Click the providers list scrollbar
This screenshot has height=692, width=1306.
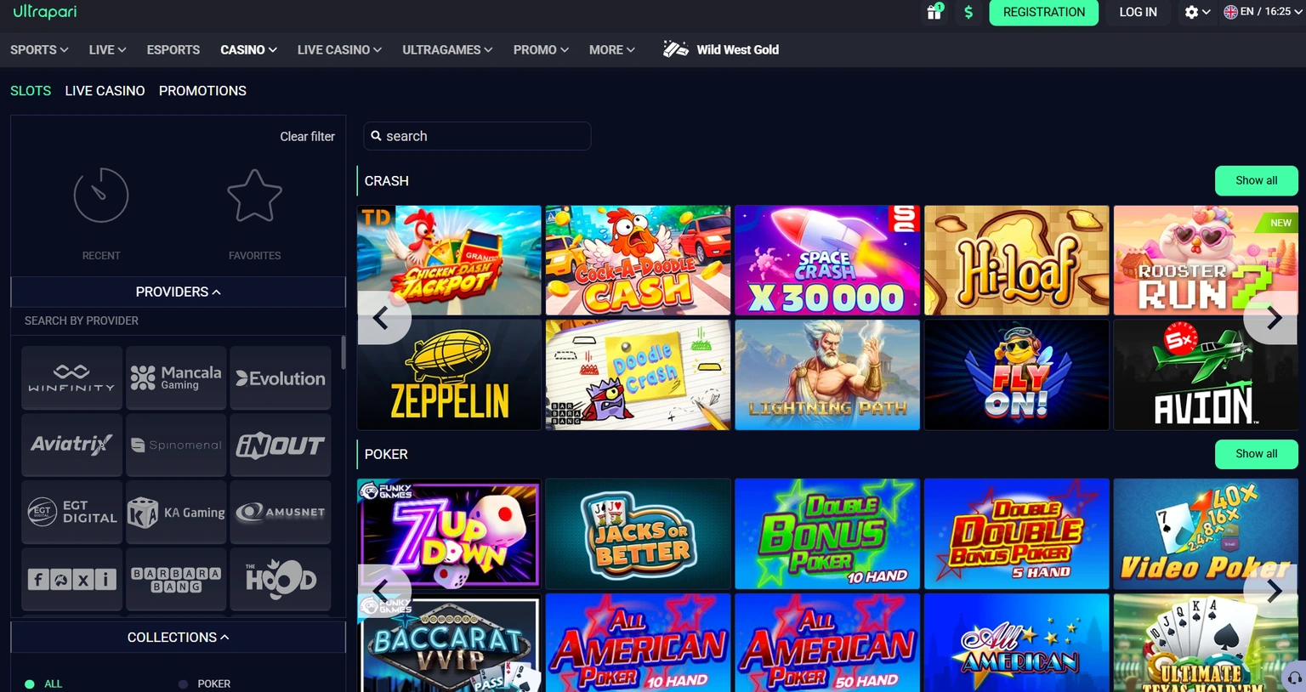343,353
